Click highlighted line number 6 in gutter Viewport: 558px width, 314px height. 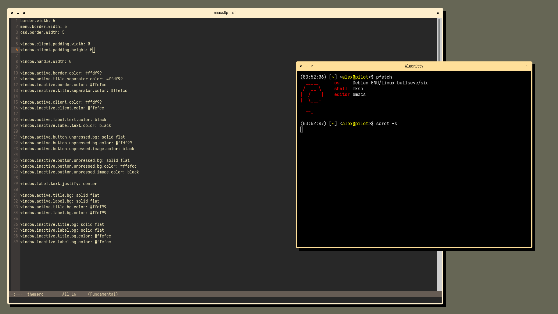17,50
